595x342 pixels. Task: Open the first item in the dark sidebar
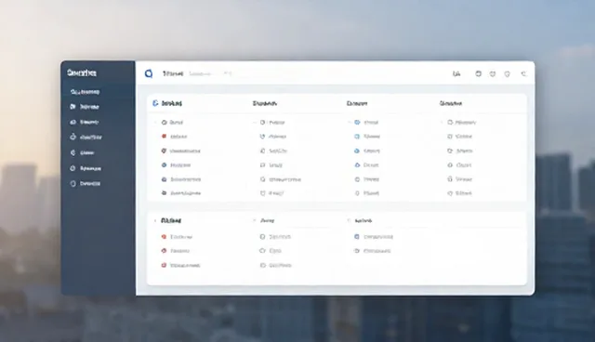click(85, 92)
